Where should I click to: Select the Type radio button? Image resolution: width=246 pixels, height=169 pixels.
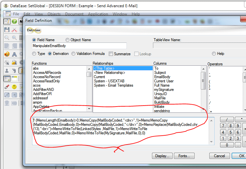point(34,54)
